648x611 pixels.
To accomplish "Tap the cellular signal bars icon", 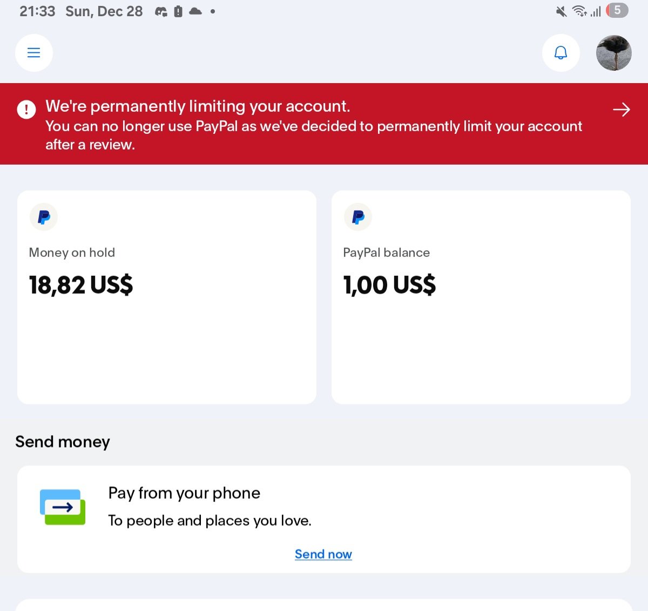I will 596,11.
